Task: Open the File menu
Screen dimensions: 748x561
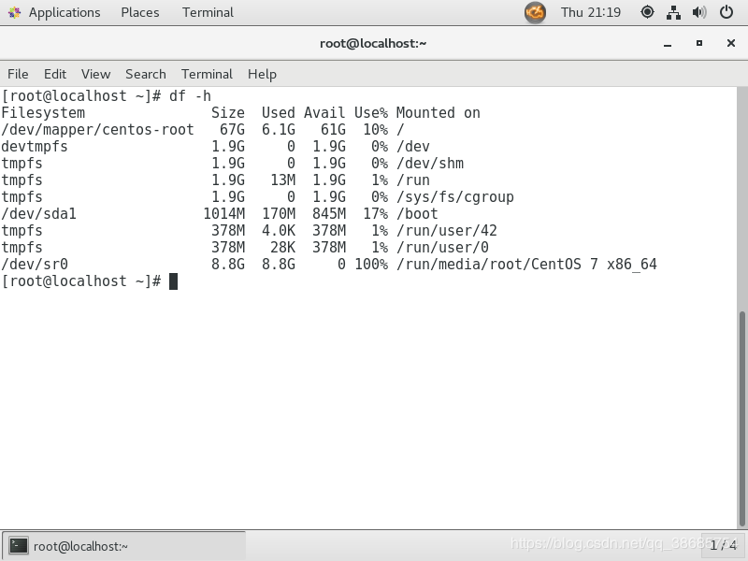Action: click(18, 75)
